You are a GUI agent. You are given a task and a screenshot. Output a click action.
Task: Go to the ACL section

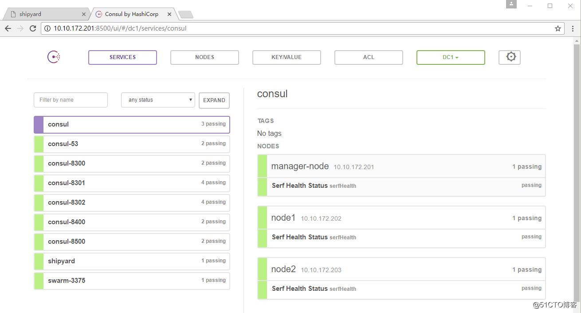click(x=369, y=57)
